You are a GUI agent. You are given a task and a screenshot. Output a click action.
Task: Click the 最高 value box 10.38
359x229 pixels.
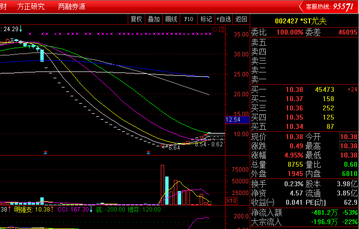pyautogui.click(x=348, y=146)
